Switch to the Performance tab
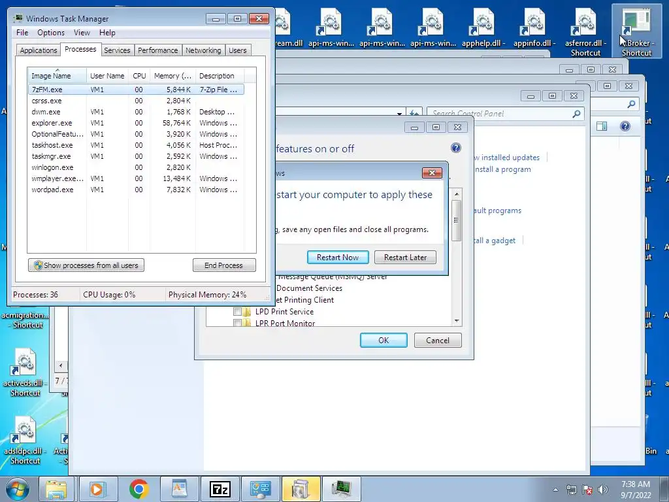The image size is (669, 502). [x=158, y=50]
